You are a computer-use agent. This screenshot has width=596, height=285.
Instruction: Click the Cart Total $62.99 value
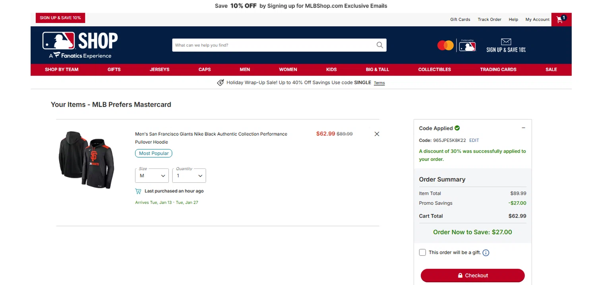(517, 216)
